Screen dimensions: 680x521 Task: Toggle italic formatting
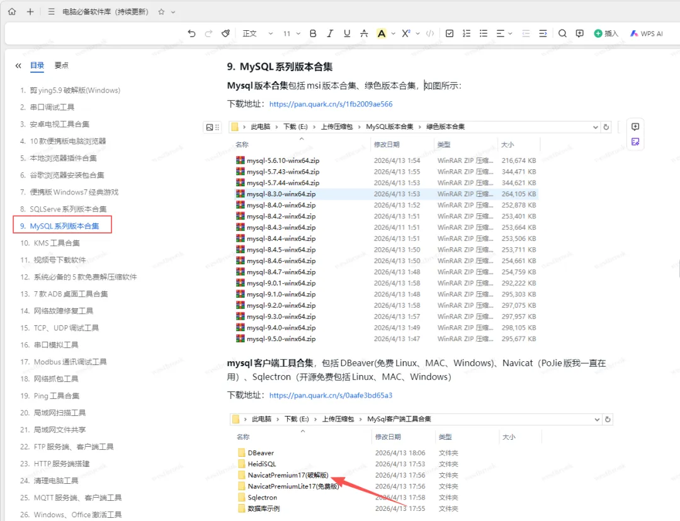329,33
